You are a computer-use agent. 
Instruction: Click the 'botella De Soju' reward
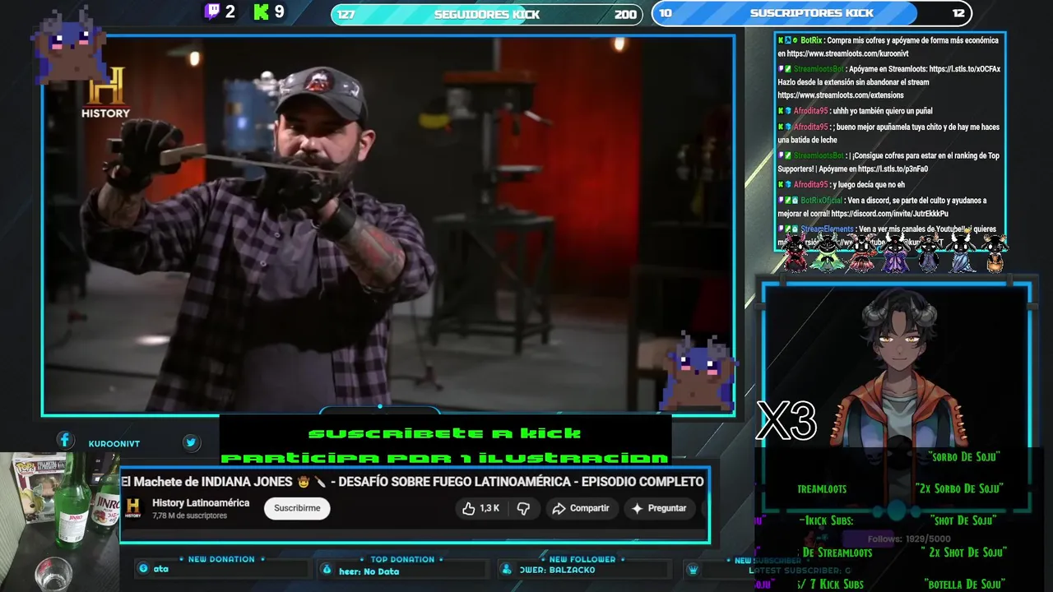[x=965, y=585]
